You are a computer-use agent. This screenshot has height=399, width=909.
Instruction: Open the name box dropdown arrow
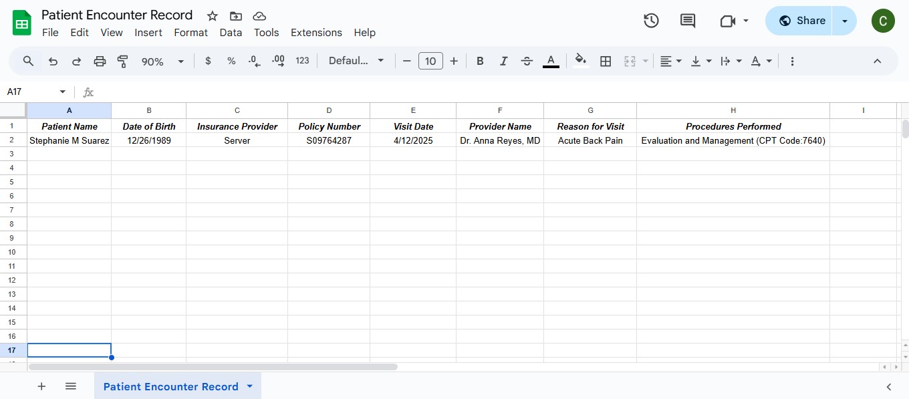[63, 92]
